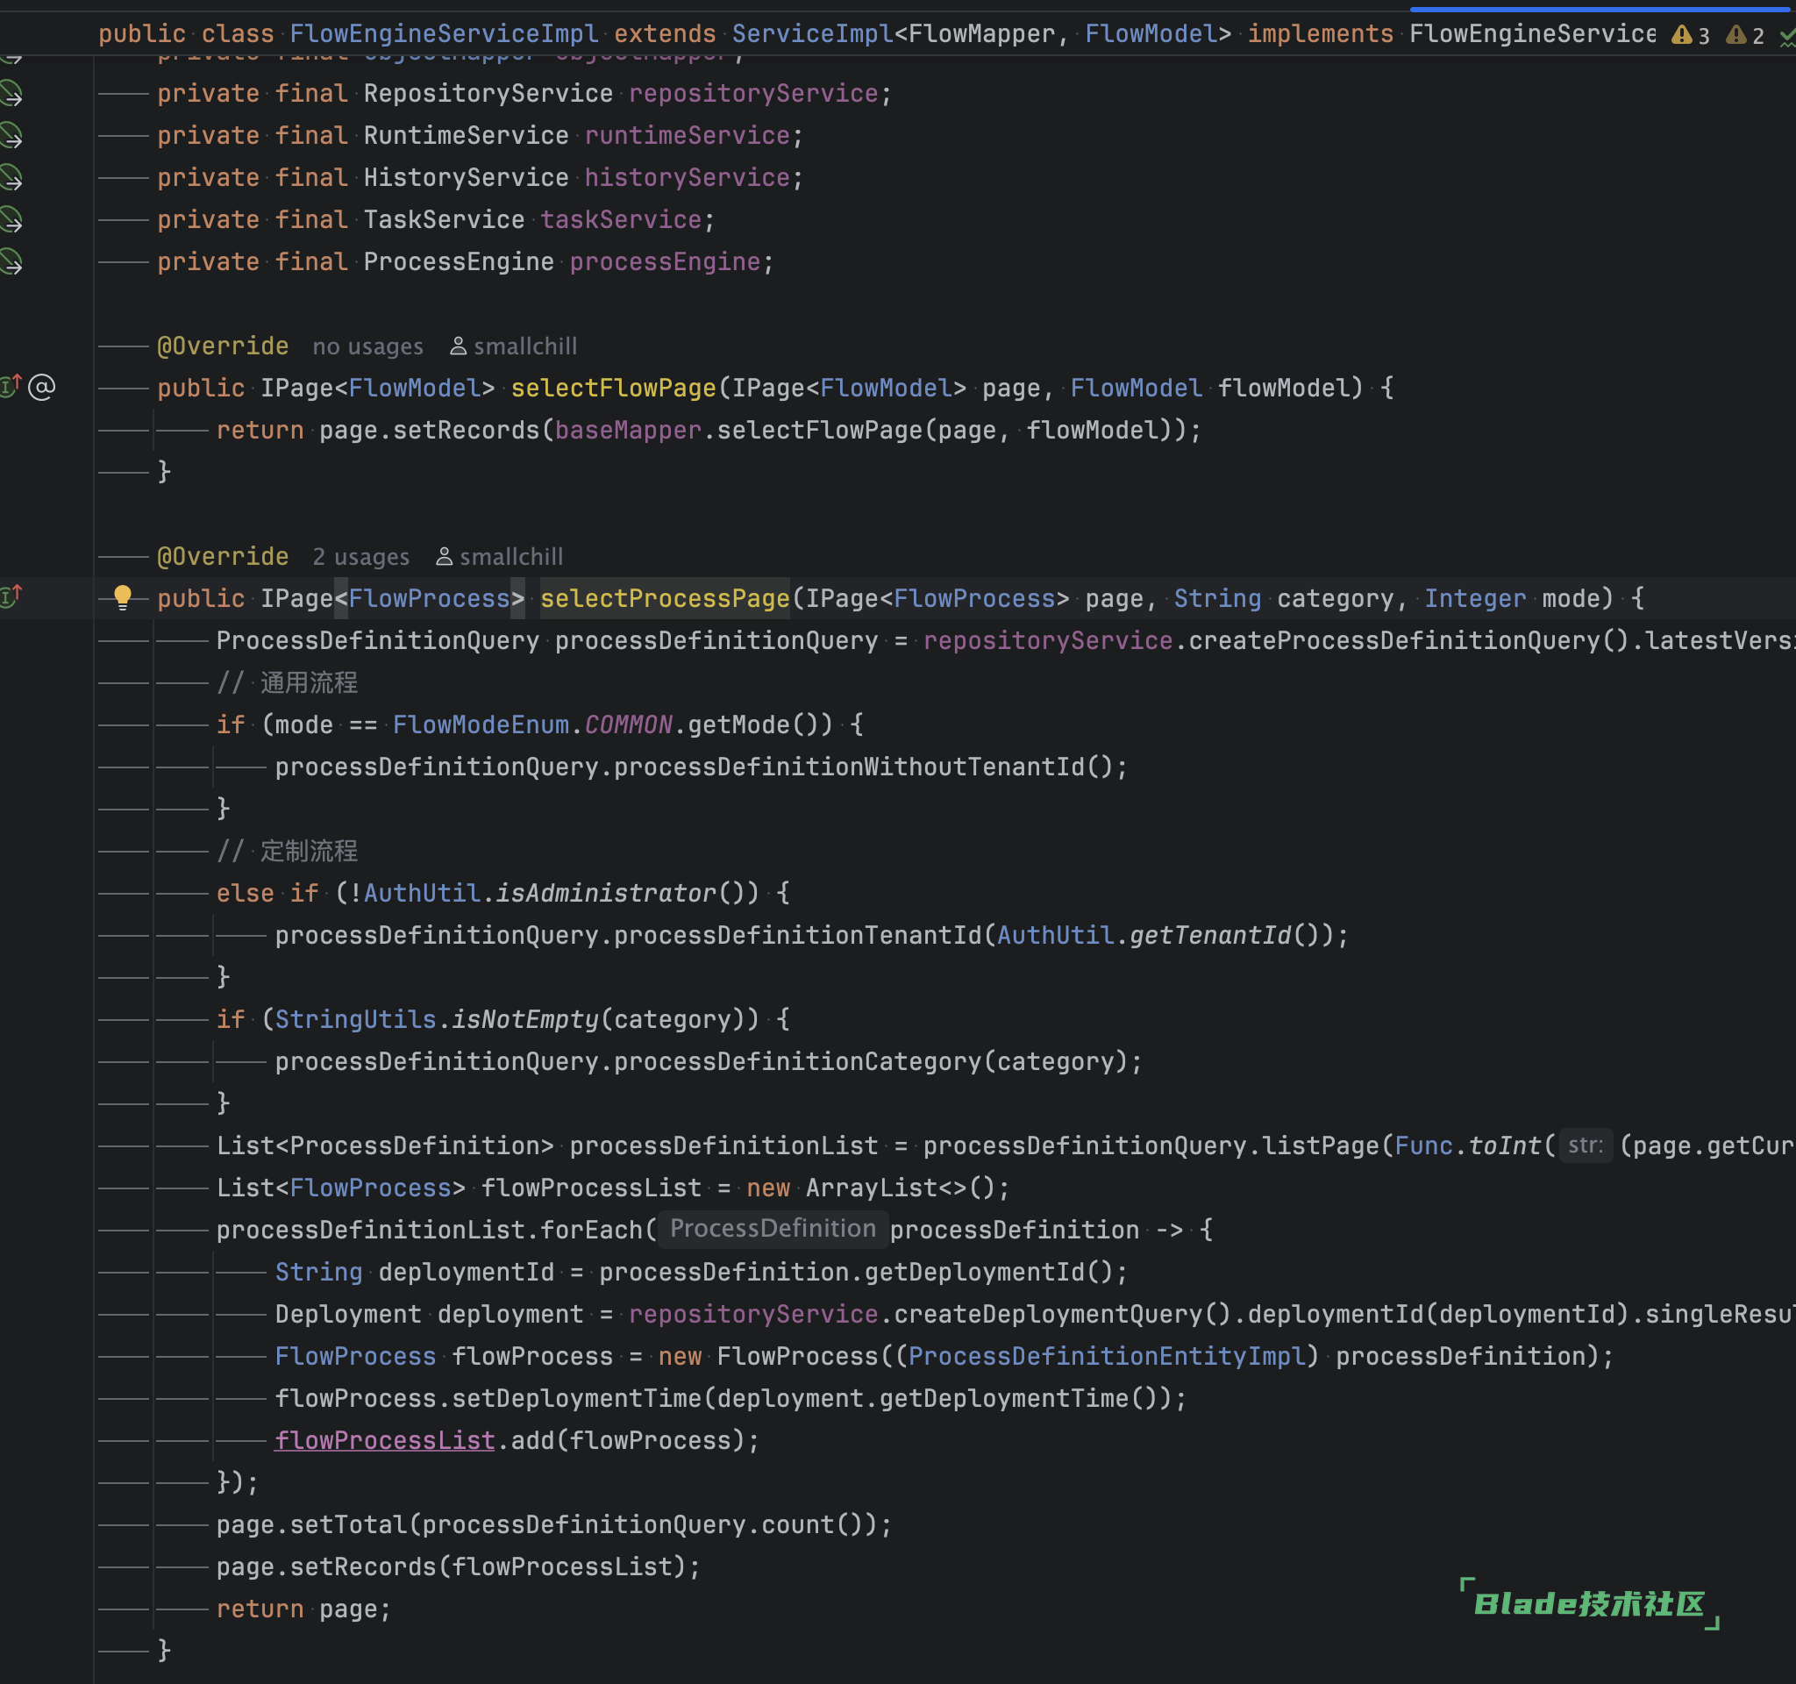Click implements-method gutter icon beside selectProcessPage
Viewport: 1796px width, 1684px height.
pos(11,596)
